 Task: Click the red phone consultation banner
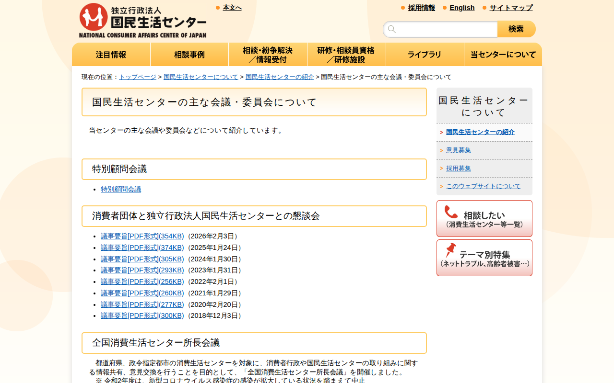point(484,218)
